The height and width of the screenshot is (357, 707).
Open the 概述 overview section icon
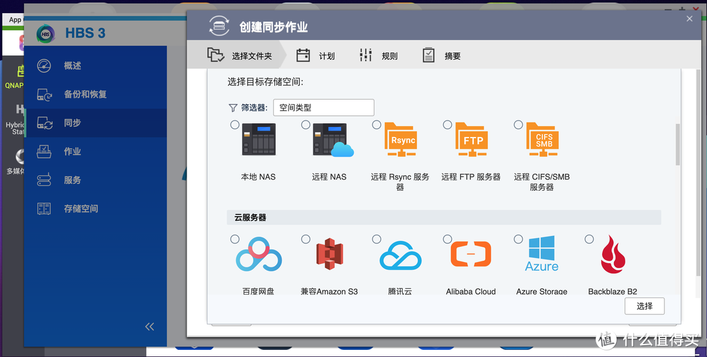click(x=44, y=66)
